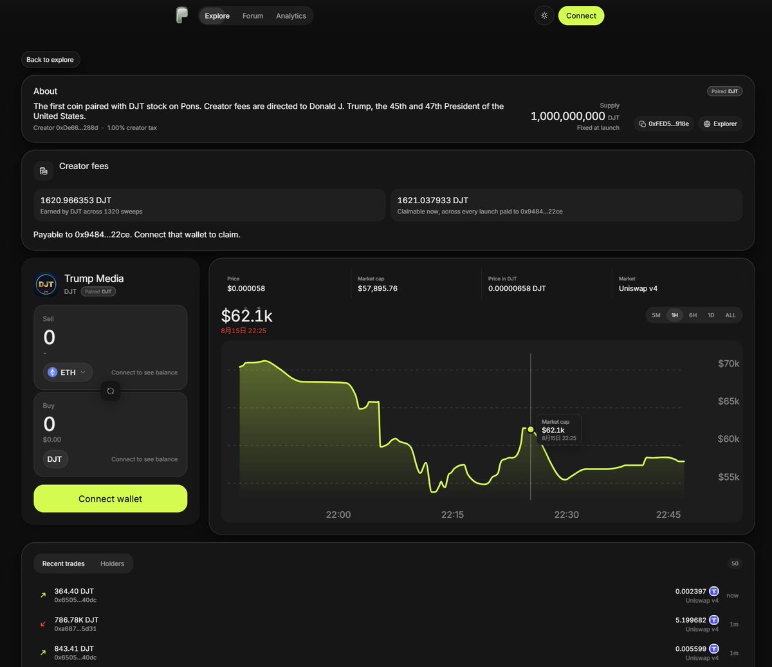772x667 pixels.
Task: Click the Paired DJT badge in About
Action: click(724, 91)
